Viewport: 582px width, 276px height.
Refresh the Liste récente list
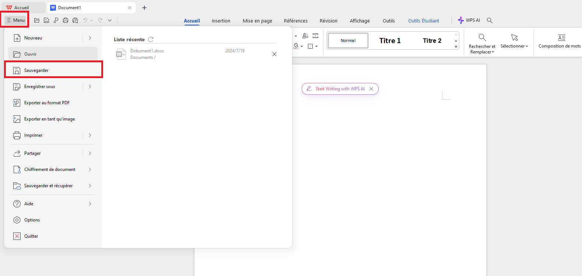151,39
